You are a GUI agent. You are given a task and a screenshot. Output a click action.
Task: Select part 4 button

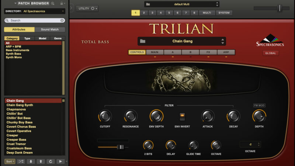pyautogui.click(x=161, y=13)
